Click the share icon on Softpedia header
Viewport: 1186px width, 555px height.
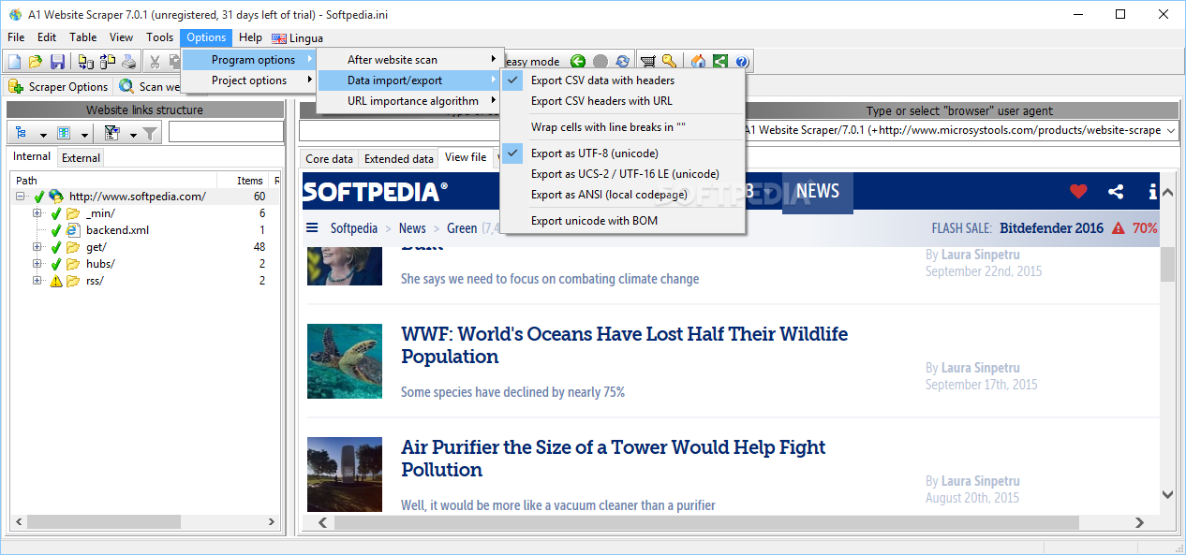[x=1116, y=191]
